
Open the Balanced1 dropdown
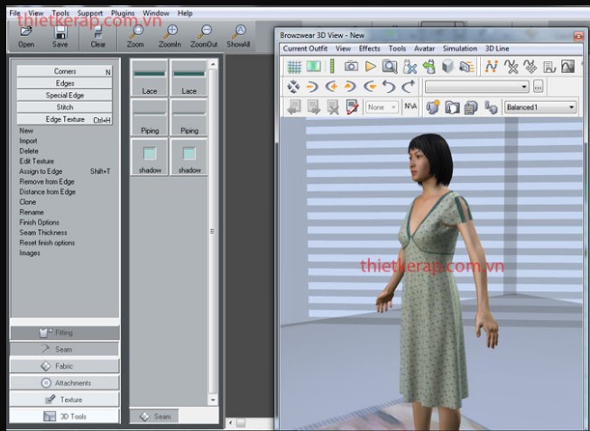click(x=540, y=107)
